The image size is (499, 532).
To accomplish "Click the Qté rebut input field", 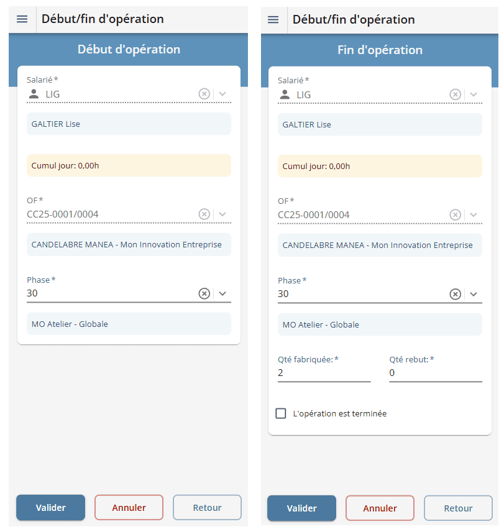I will 435,373.
